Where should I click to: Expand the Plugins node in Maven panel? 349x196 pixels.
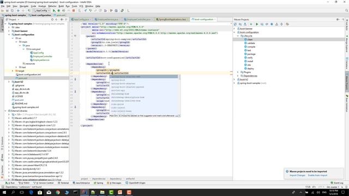pos(238,72)
